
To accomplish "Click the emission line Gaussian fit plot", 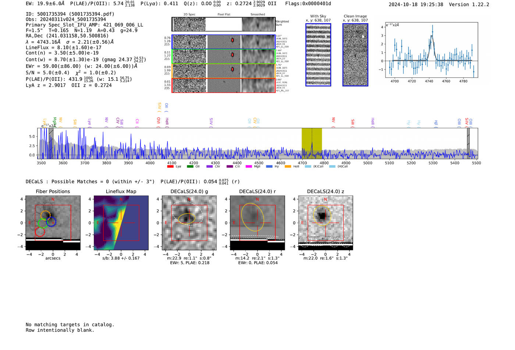I will pos(431,50).
